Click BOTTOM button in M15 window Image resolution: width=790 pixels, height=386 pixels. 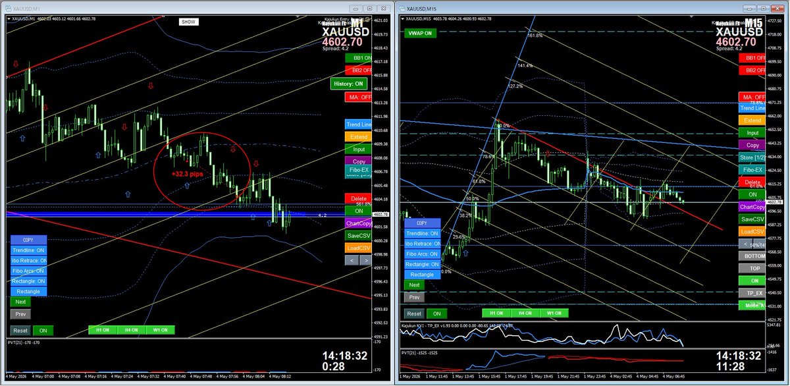(x=752, y=256)
